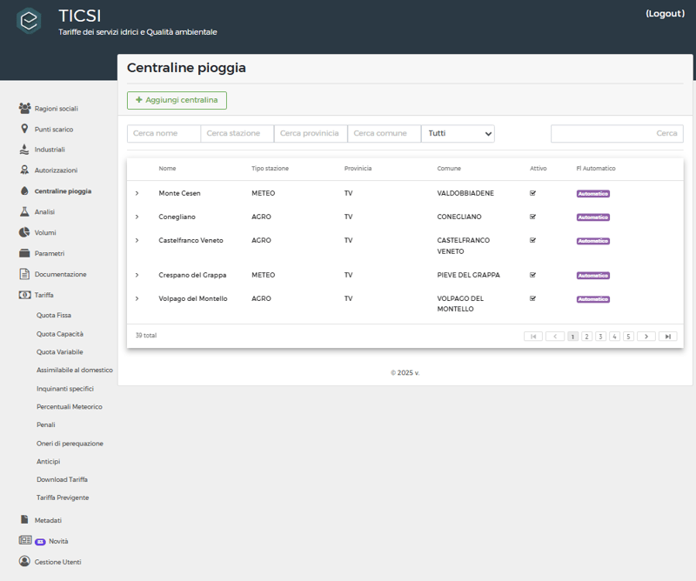Open the Tutti filter dropdown

(x=458, y=134)
